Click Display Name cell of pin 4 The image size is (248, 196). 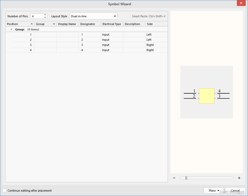(x=67, y=50)
